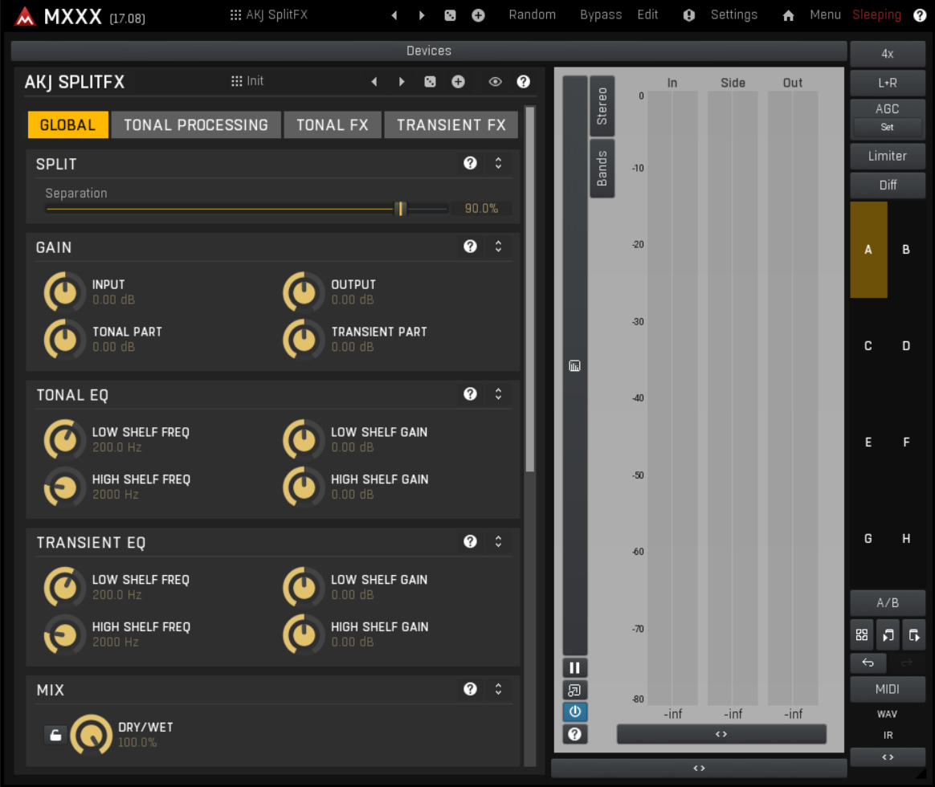Click the undo arrow icon
Screen dimensions: 935x787
click(x=868, y=663)
